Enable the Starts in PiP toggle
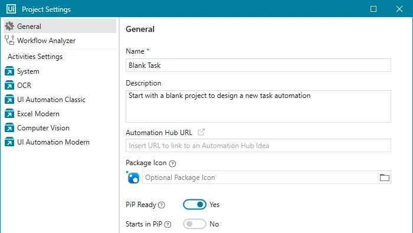The height and width of the screenshot is (233, 413). coord(195,224)
